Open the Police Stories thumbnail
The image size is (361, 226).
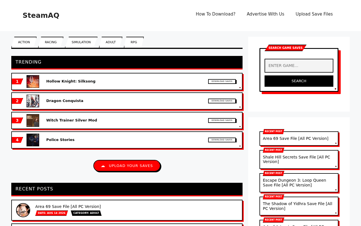coord(33,140)
